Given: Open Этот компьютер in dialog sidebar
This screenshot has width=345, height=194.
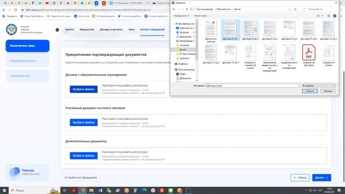Looking at the screenshot, I should 184,70.
